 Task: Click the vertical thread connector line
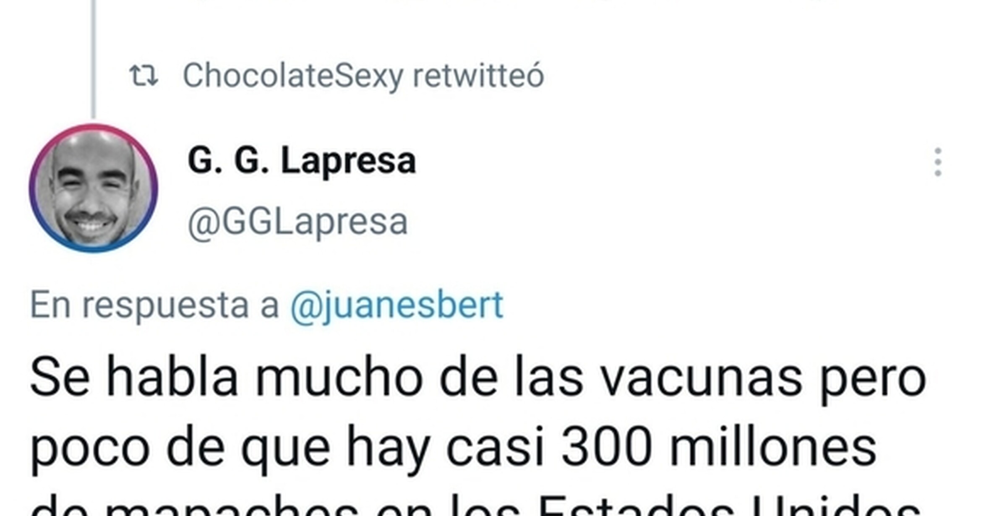pos(94,59)
